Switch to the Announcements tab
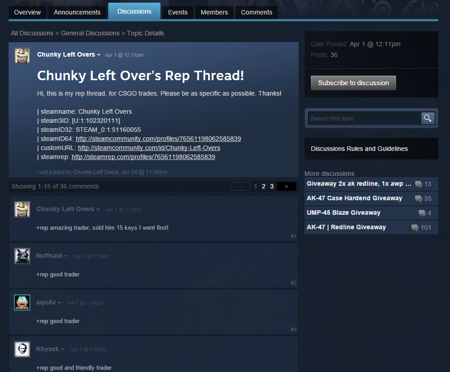The width and height of the screenshot is (450, 372). coord(77,12)
